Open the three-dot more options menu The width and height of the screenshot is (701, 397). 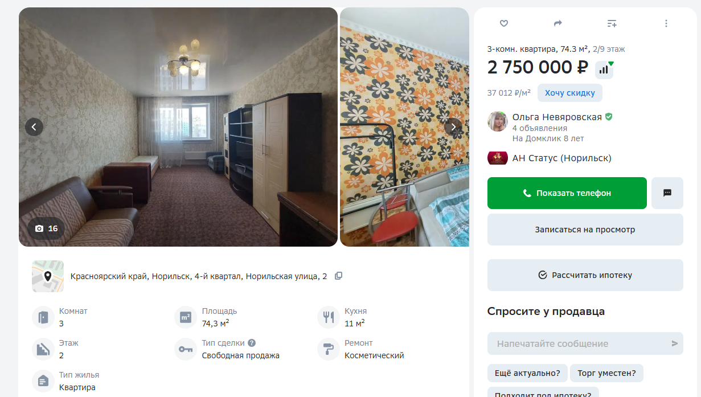click(666, 23)
